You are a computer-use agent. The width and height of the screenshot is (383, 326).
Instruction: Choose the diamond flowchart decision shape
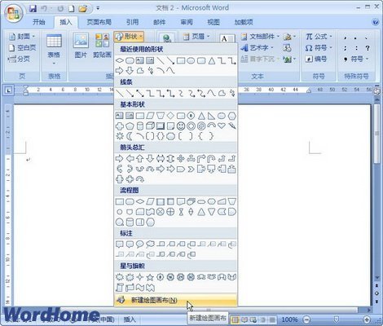tap(140, 201)
